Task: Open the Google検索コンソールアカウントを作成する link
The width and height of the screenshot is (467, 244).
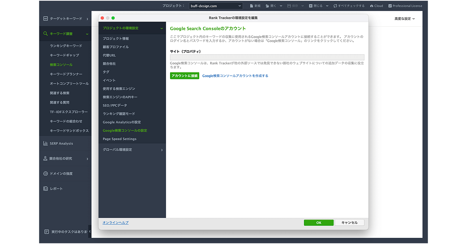Action: click(x=235, y=76)
